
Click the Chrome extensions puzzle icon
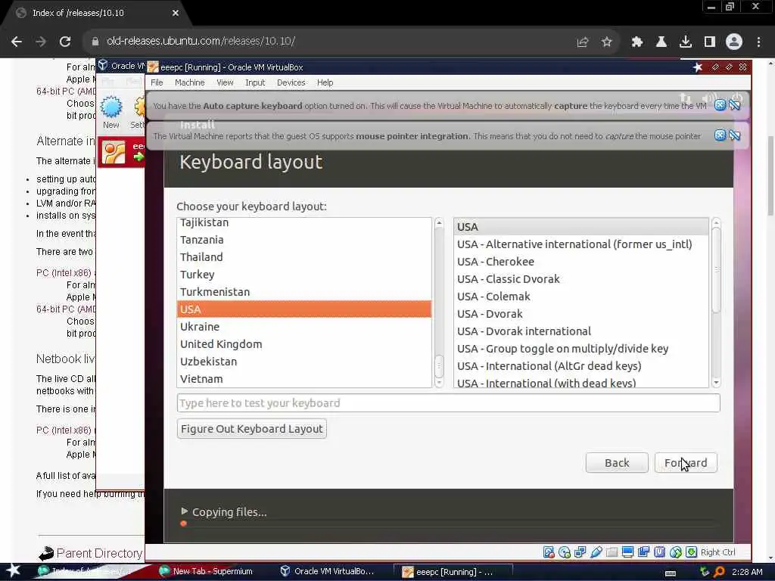pos(637,42)
